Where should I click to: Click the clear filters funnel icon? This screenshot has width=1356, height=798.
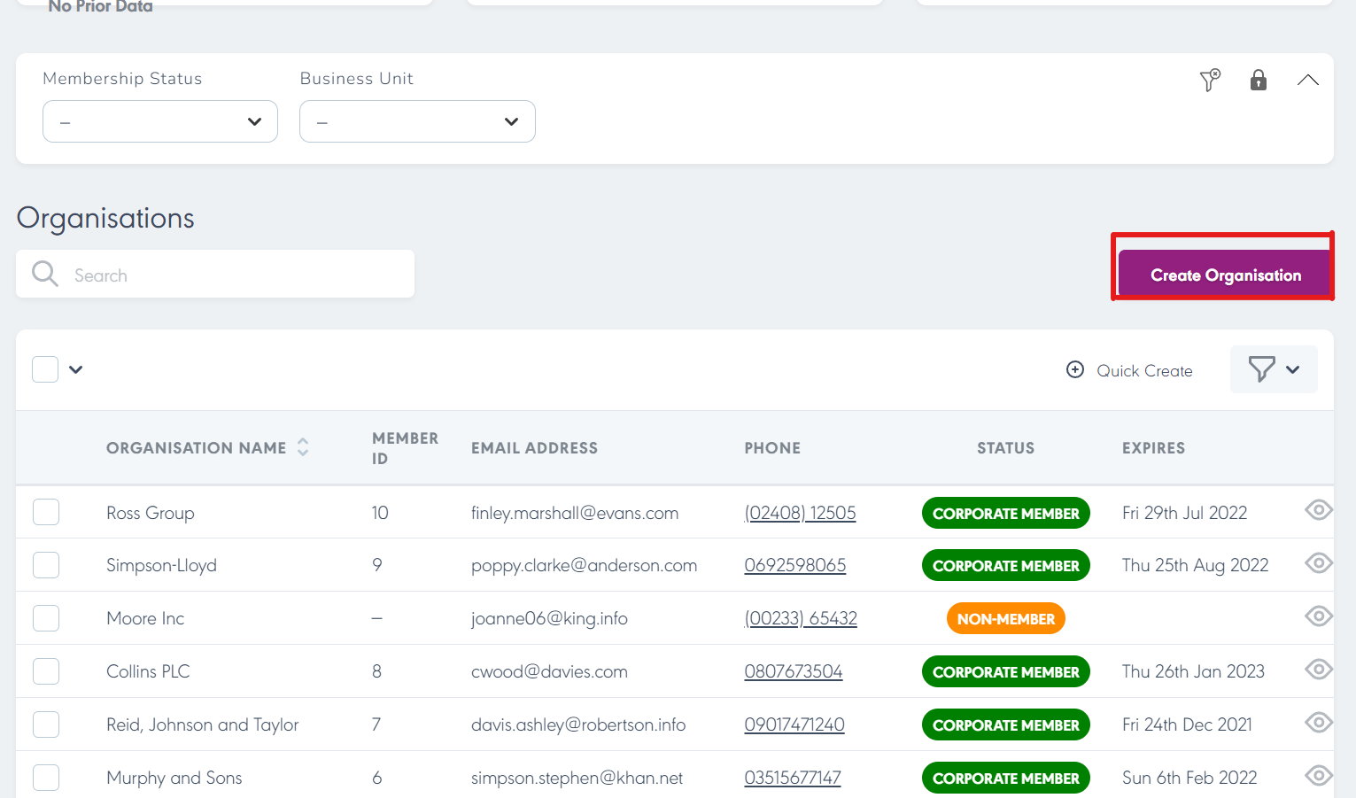[x=1210, y=81]
